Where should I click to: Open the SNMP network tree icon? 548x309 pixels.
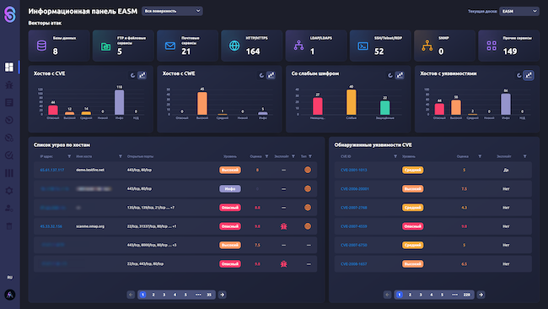click(x=427, y=46)
